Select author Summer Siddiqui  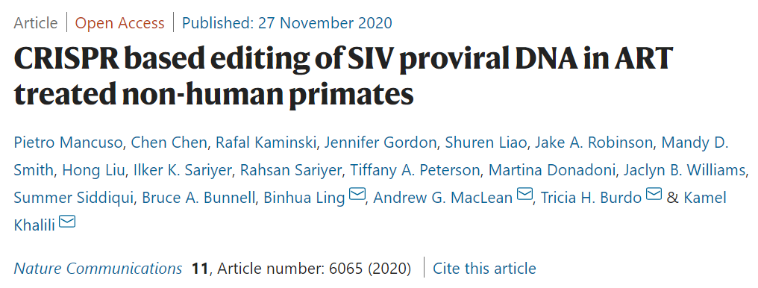(74, 198)
